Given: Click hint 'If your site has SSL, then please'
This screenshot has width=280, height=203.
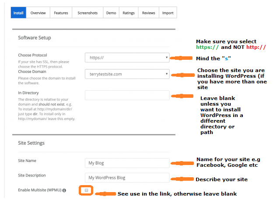Looking at the screenshot, I should click(x=44, y=62).
